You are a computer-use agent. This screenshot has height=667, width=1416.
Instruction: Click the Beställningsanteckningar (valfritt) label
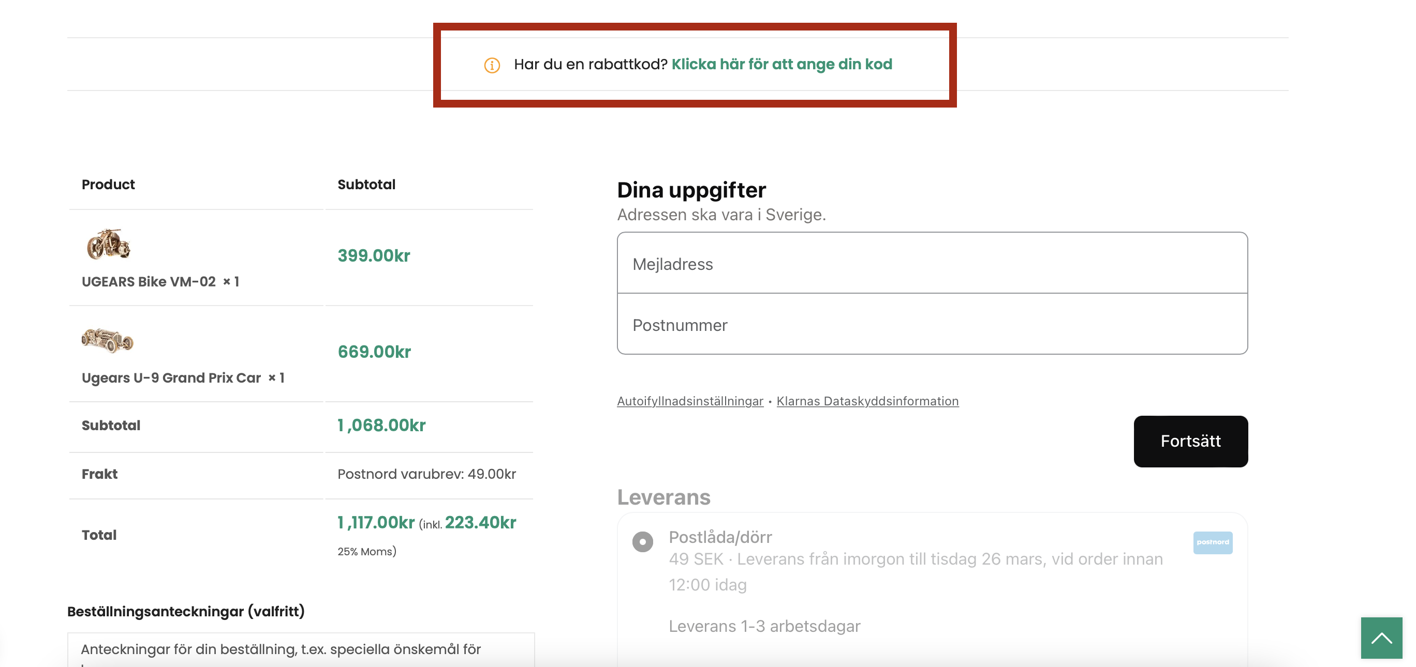[186, 612]
